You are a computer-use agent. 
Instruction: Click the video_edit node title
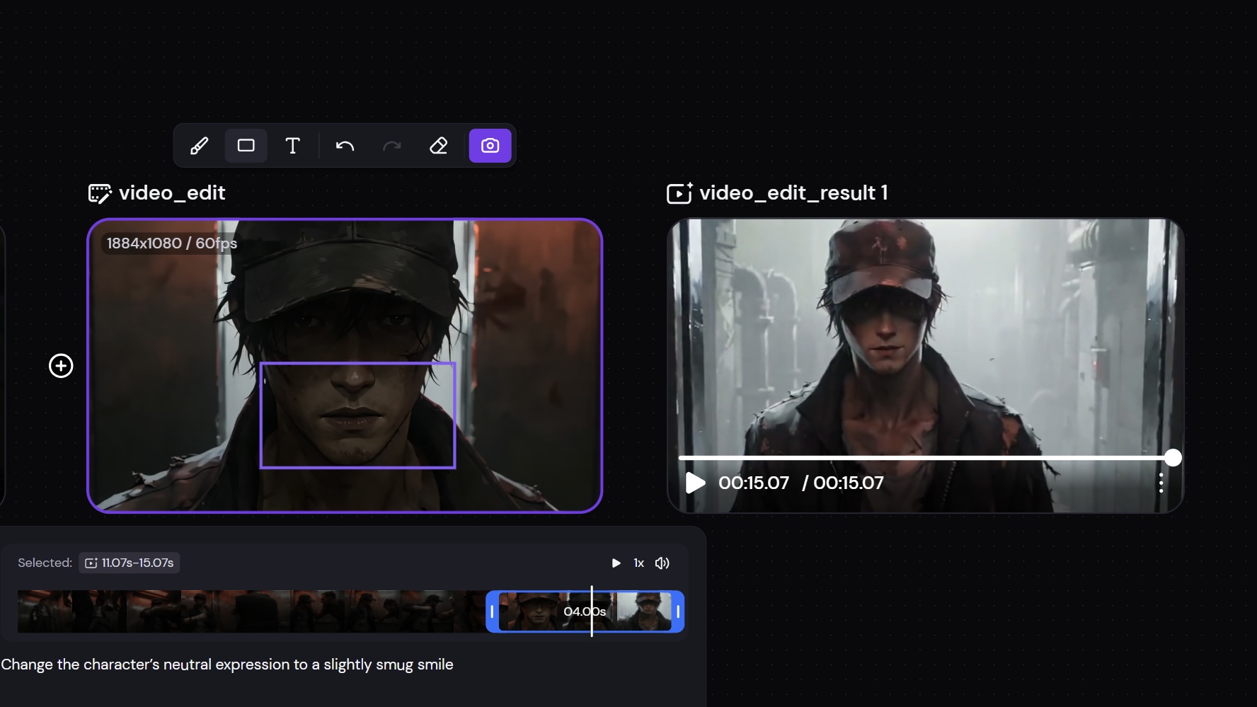(172, 193)
